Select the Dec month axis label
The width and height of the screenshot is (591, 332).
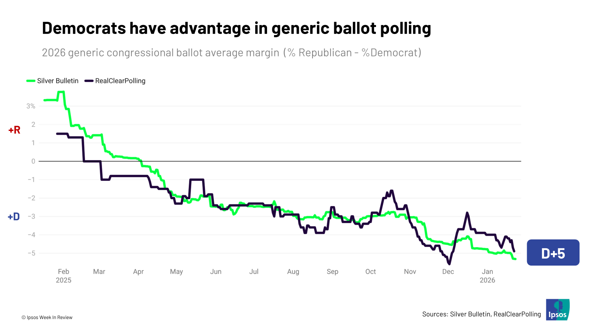click(448, 272)
